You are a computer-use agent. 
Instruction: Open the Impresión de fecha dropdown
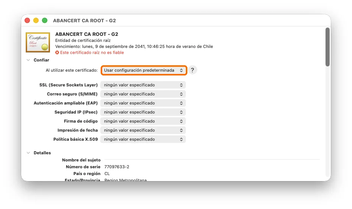tap(143, 130)
